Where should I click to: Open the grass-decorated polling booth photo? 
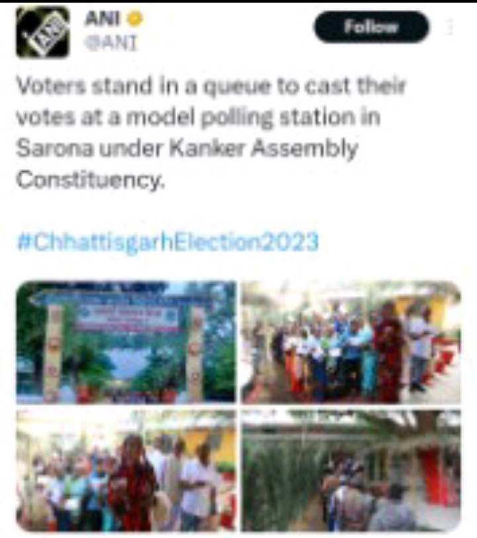[351, 470]
